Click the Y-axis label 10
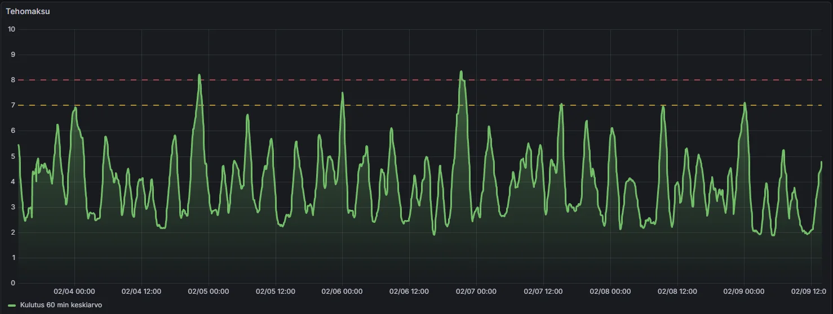The width and height of the screenshot is (833, 314). 11,29
